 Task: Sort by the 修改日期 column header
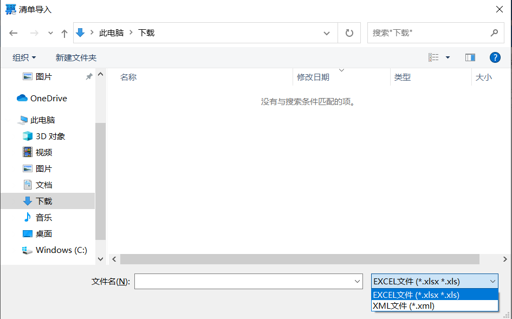click(313, 77)
